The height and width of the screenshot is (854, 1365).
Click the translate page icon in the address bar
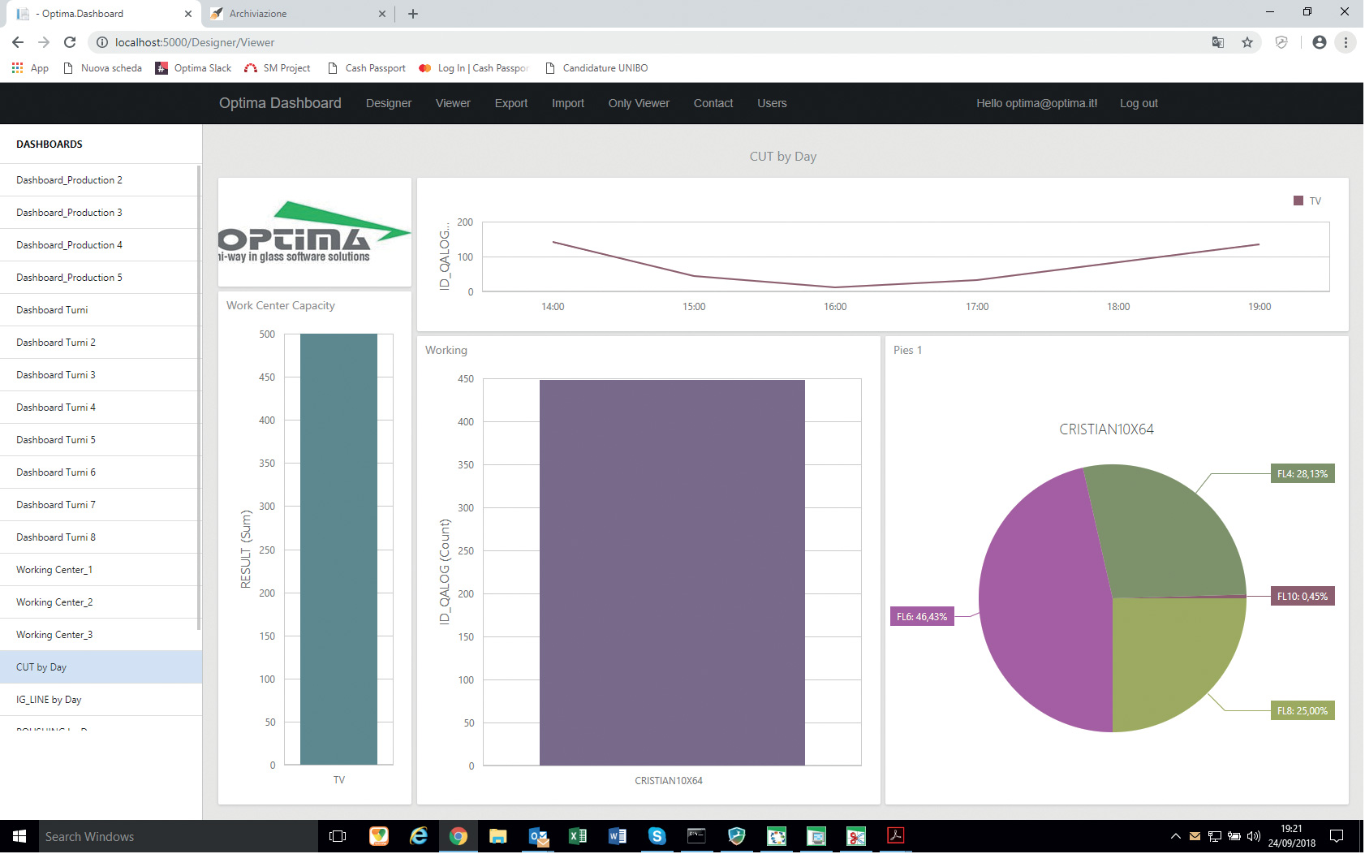pos(1218,42)
